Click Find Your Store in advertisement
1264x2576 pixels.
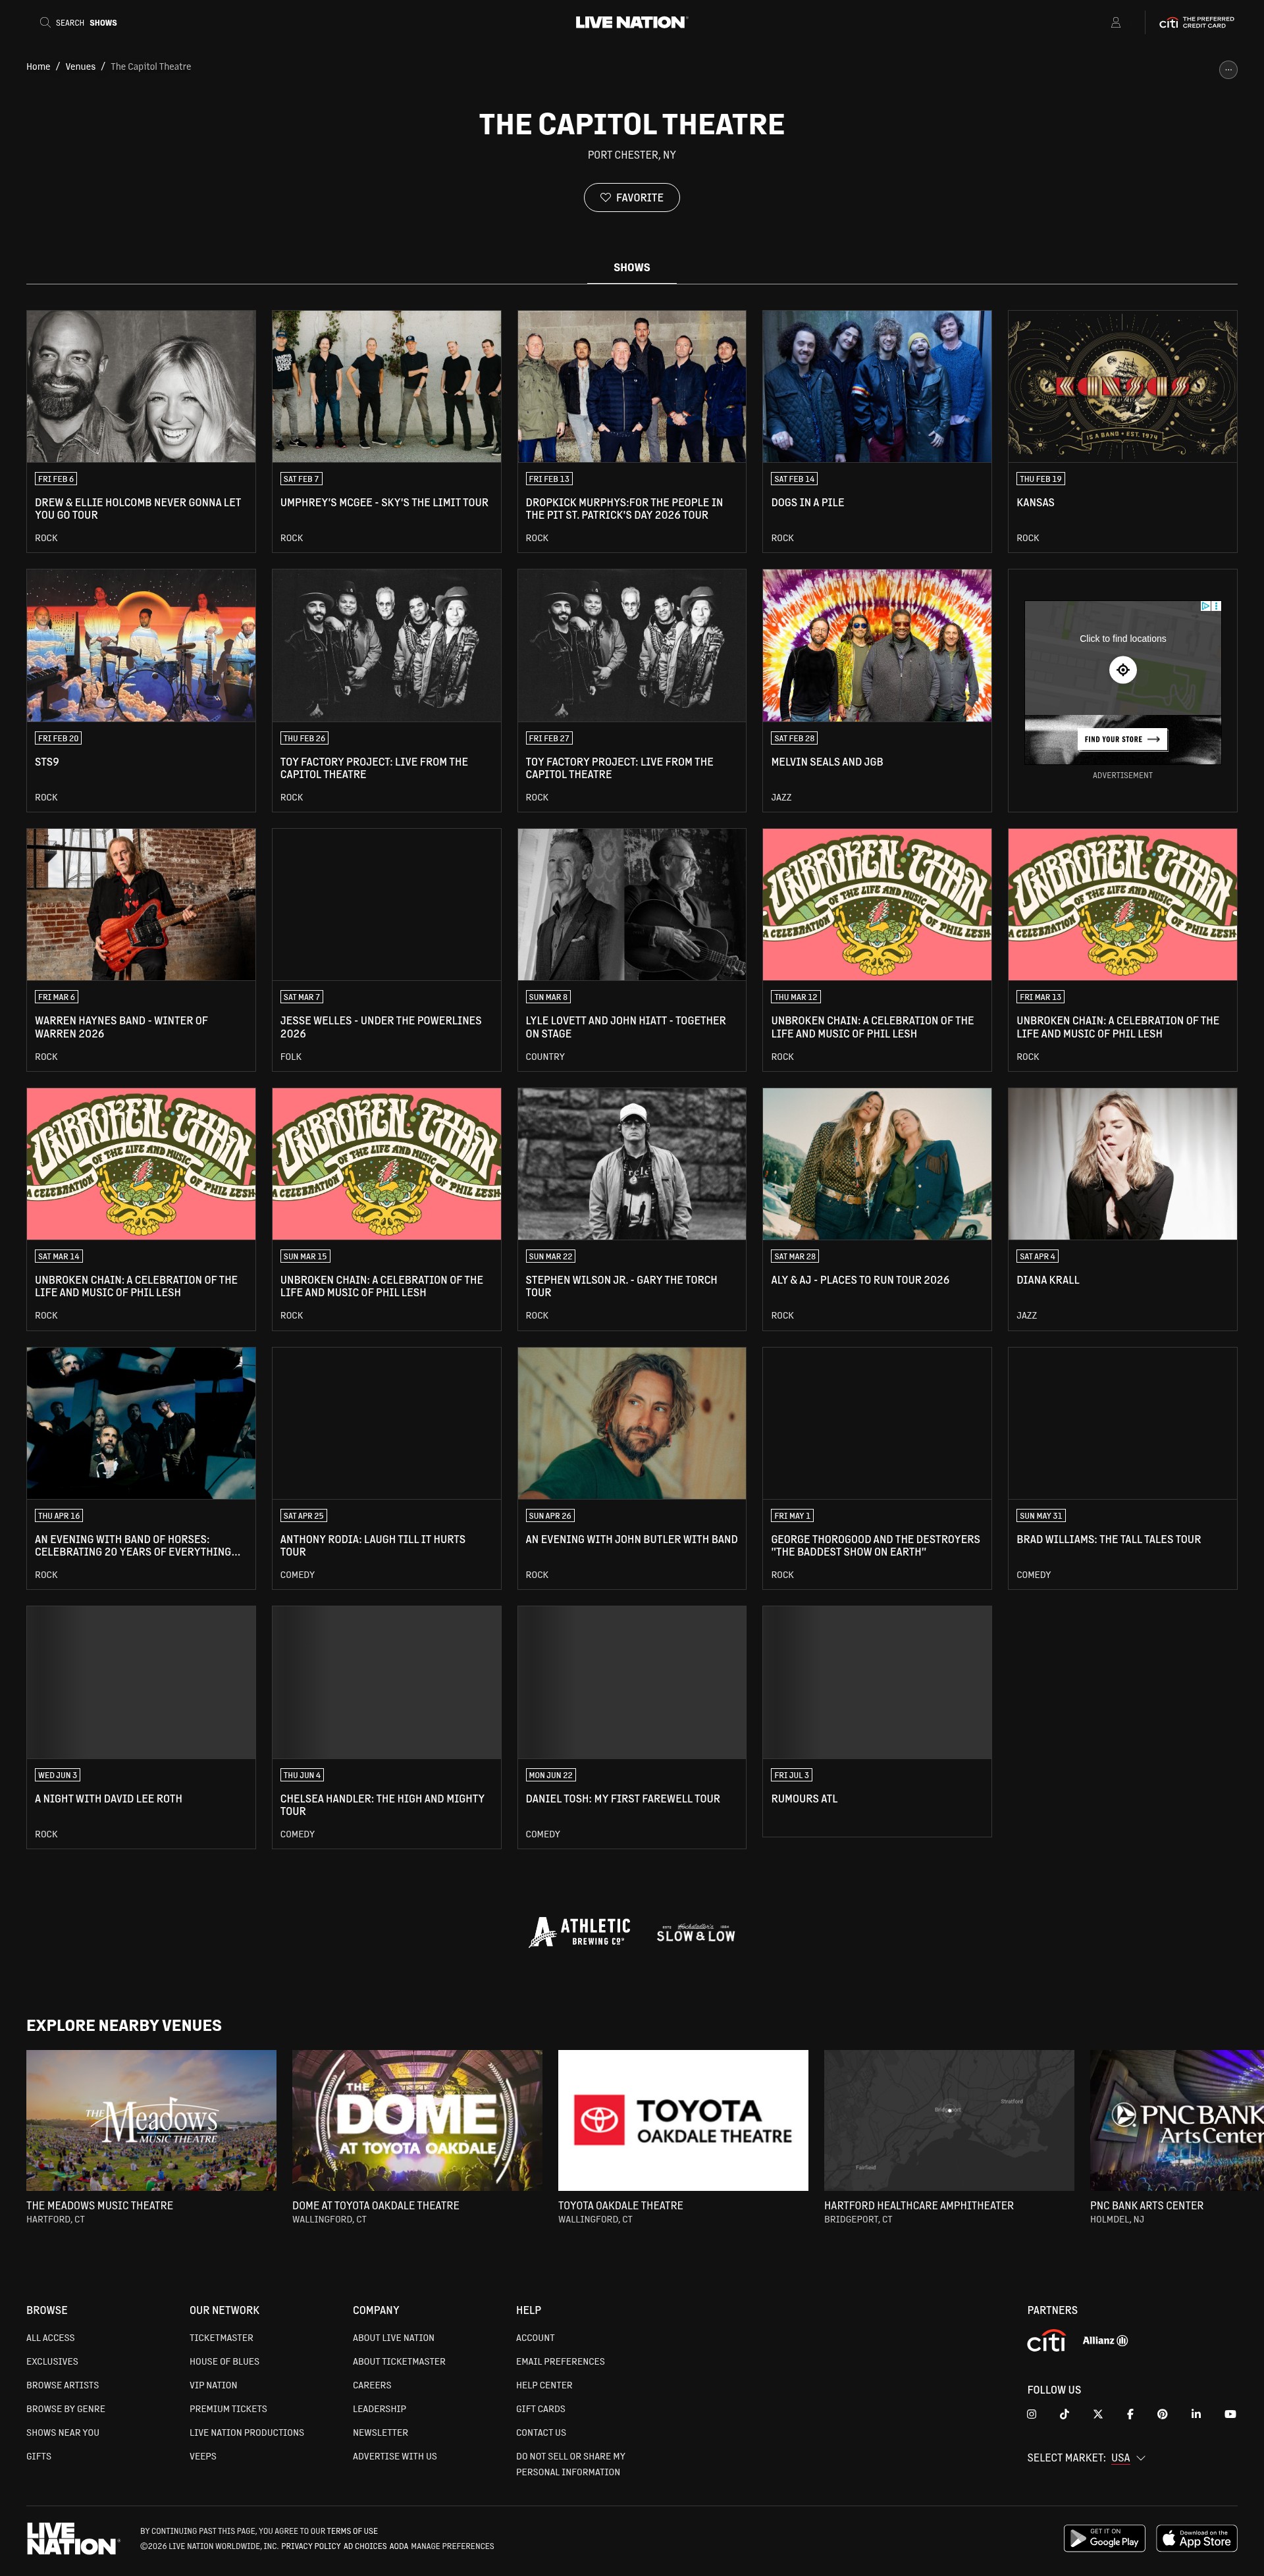pyautogui.click(x=1123, y=739)
